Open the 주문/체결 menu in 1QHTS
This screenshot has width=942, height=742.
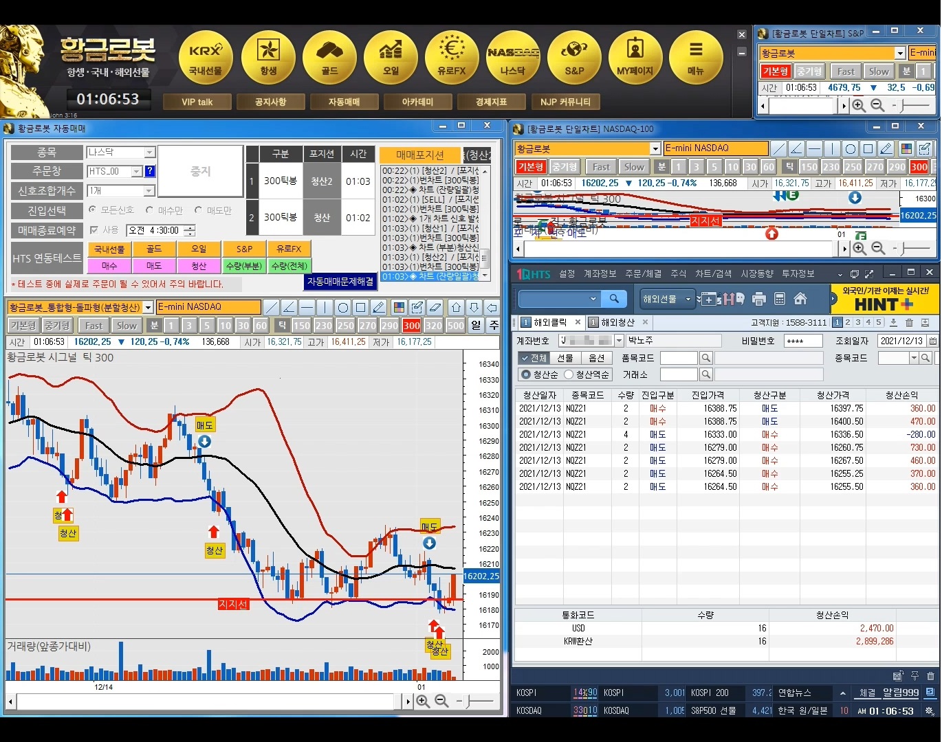tap(644, 273)
